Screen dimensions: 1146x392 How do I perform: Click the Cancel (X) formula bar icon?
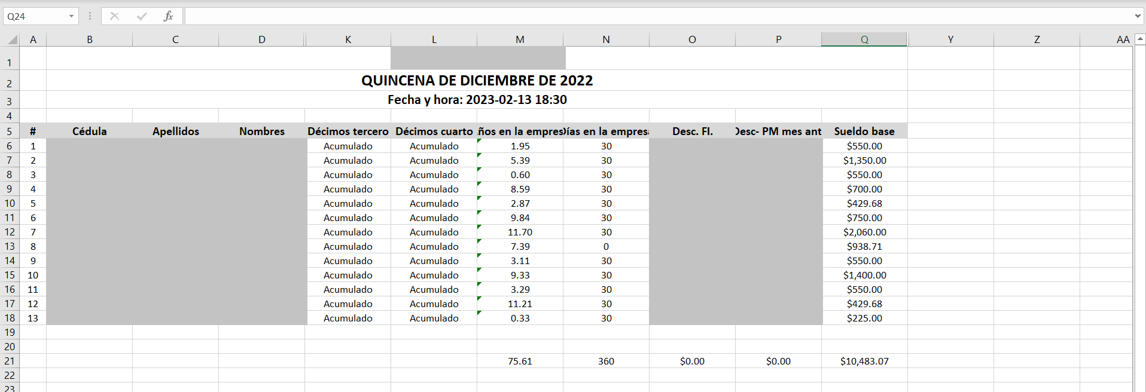coord(114,16)
